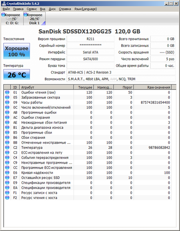Click status orb for attribute 09 Часы работы
Screen dimensions: 180x231
coord(7,102)
